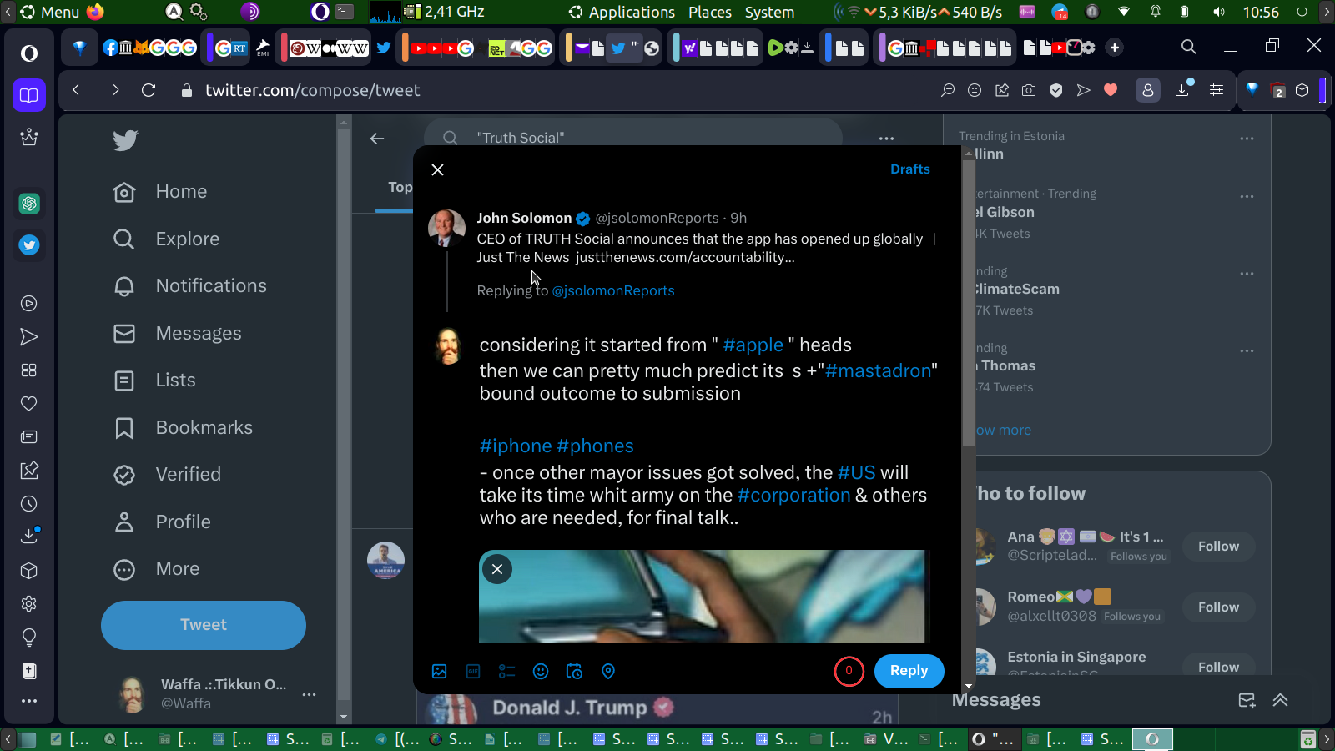The image size is (1335, 751).
Task: Open the Drafts link
Action: tap(909, 169)
